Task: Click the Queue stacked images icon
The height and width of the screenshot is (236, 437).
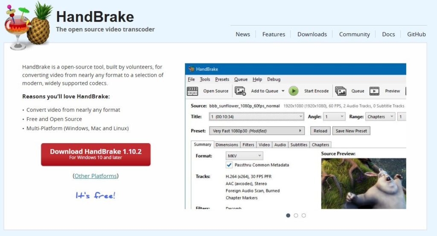Action: pyautogui.click(x=341, y=91)
